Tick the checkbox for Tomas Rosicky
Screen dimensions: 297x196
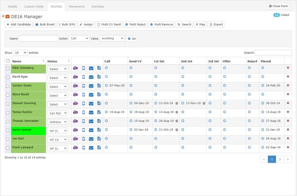[8, 113]
